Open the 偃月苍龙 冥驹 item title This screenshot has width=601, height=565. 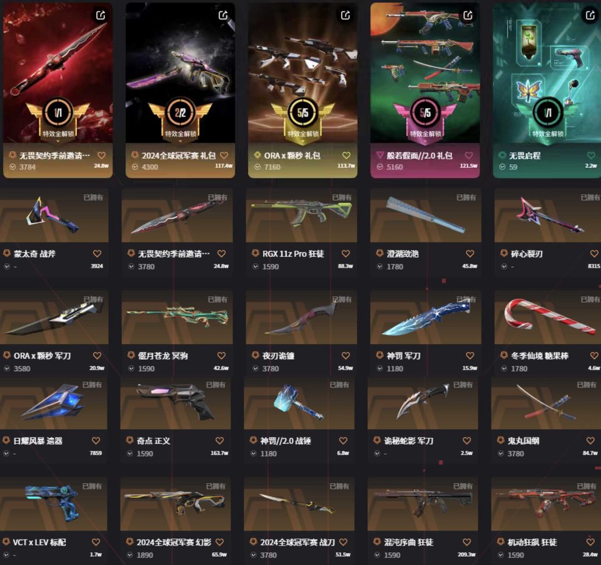click(x=163, y=356)
